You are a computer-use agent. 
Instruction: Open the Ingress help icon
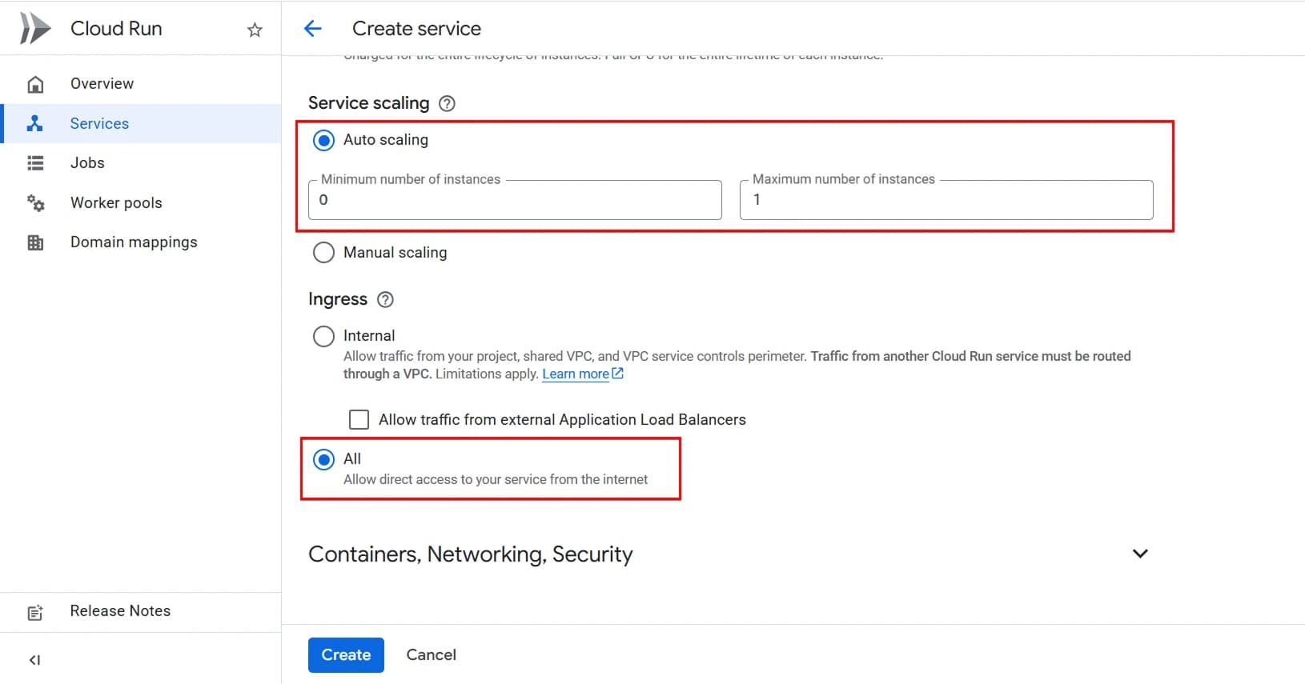[385, 299]
